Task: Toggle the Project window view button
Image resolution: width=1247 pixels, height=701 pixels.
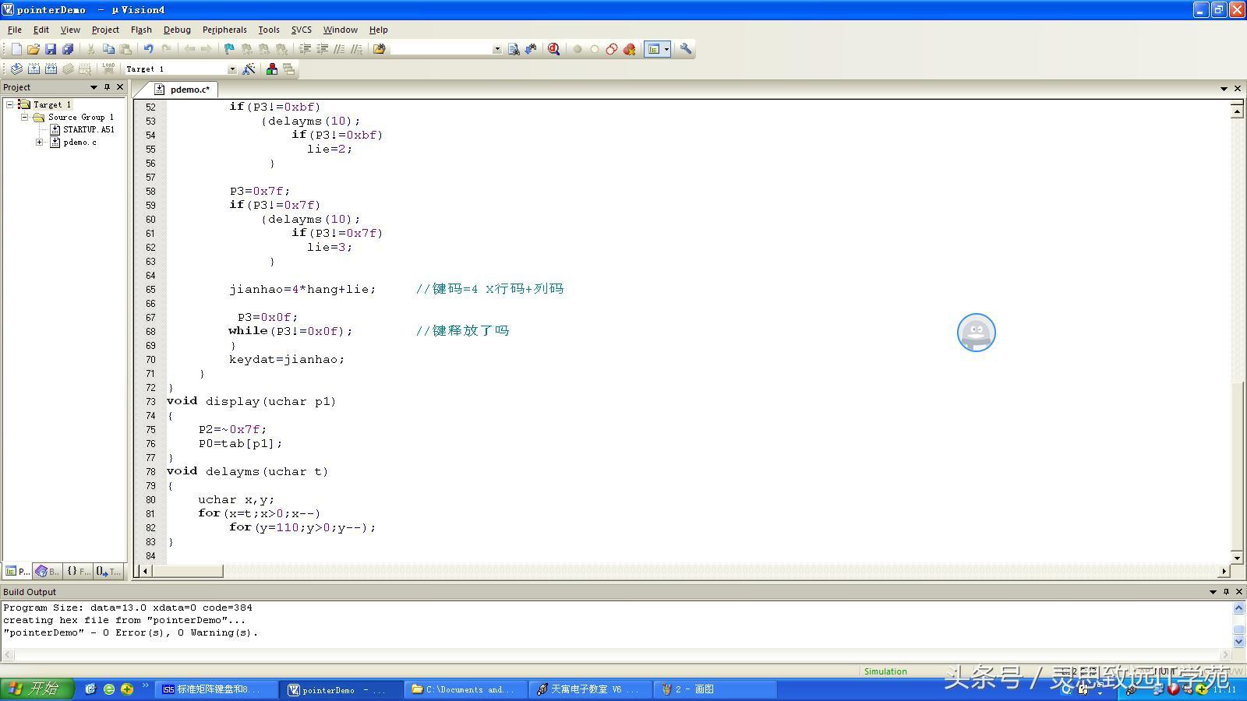Action: (653, 49)
